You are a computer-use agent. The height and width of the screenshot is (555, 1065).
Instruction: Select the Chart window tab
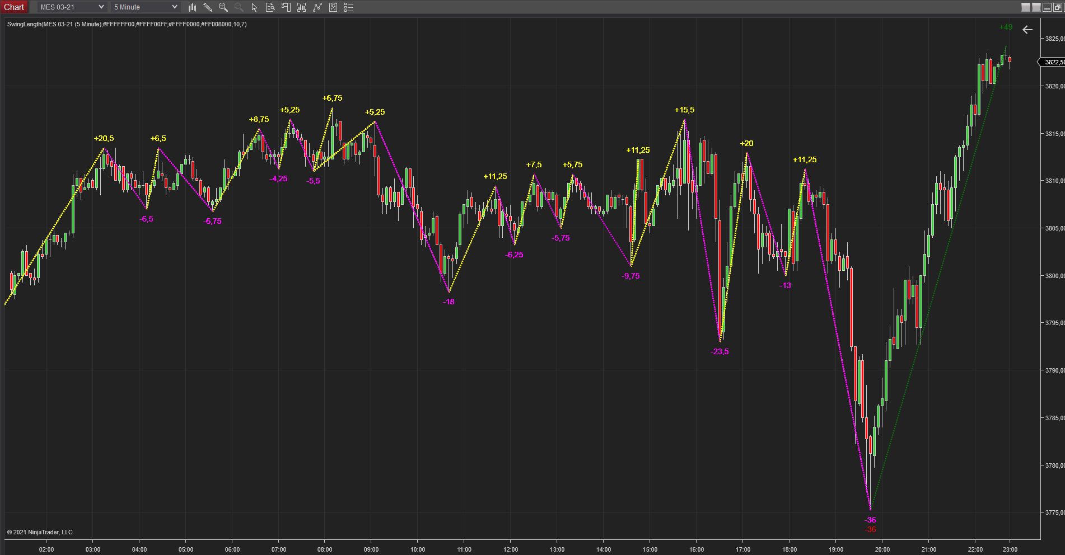[x=14, y=7]
